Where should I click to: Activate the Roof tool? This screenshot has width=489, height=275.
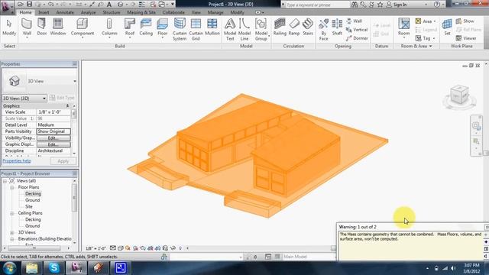point(129,28)
